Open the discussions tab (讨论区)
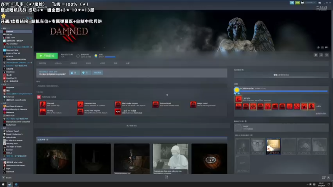 102,63
